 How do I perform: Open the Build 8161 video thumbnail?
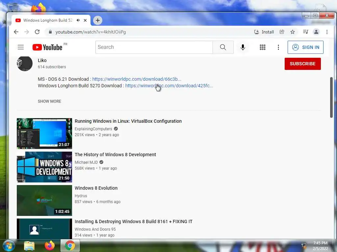pyautogui.click(x=44, y=229)
